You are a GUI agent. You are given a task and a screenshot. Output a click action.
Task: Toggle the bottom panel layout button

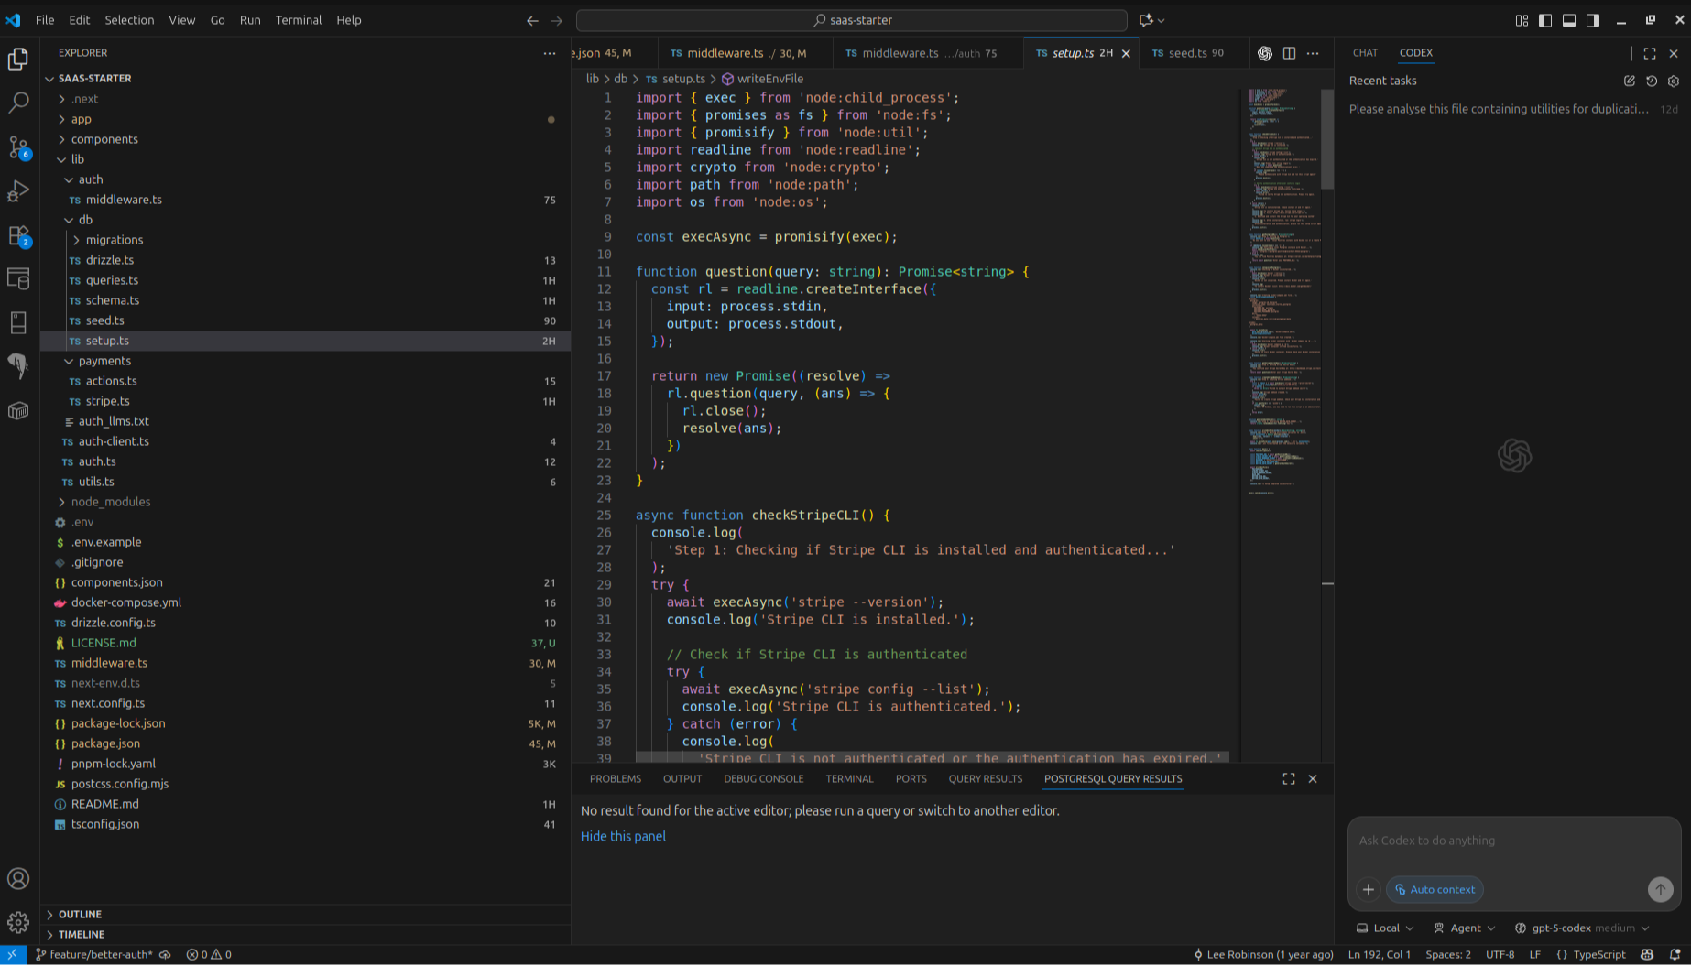click(x=1569, y=20)
